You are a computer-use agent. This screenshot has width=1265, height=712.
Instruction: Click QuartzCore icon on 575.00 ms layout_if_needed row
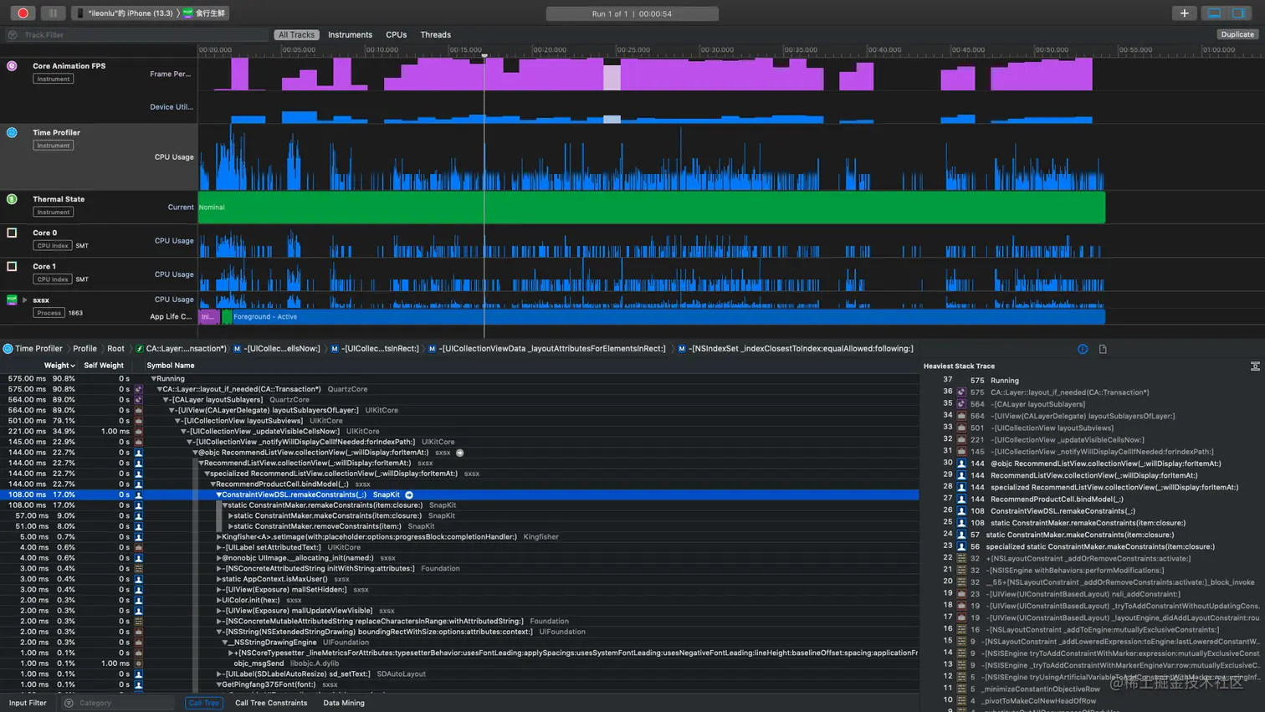139,389
